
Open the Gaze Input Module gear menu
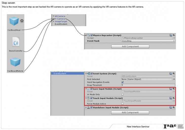click(174, 89)
